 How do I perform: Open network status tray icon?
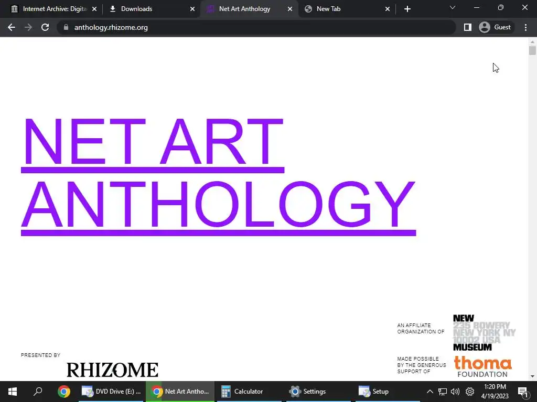pos(443,392)
